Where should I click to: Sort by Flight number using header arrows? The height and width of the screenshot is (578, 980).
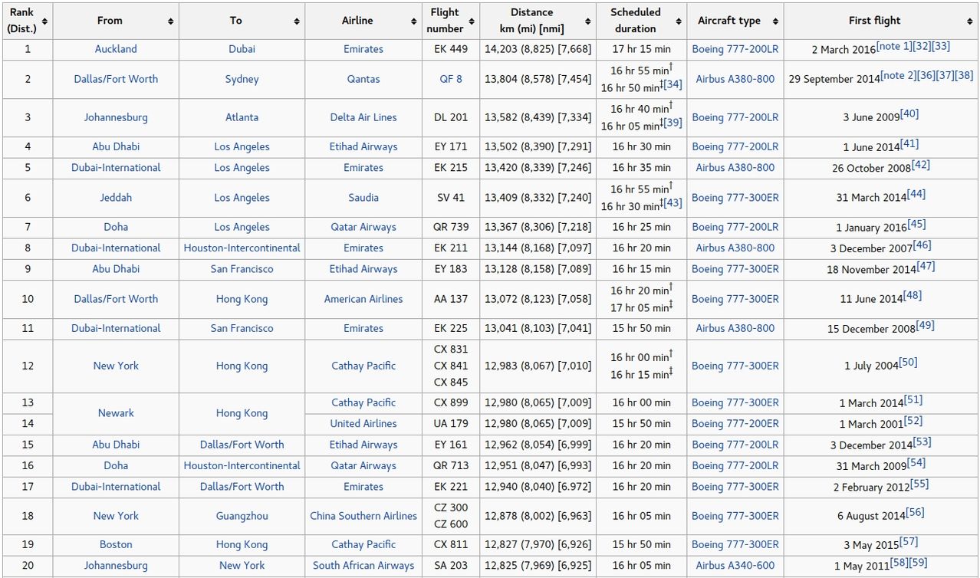(x=472, y=21)
